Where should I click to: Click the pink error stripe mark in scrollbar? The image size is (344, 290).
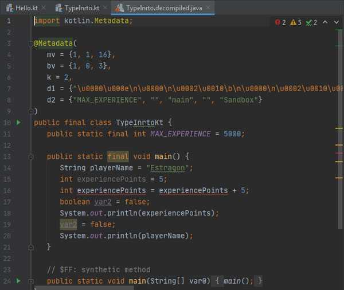(x=339, y=153)
